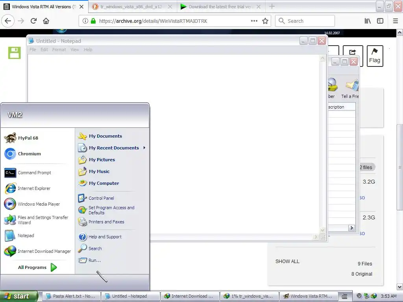The height and width of the screenshot is (302, 403).
Task: Reload the archive.org page
Action: coord(33,21)
